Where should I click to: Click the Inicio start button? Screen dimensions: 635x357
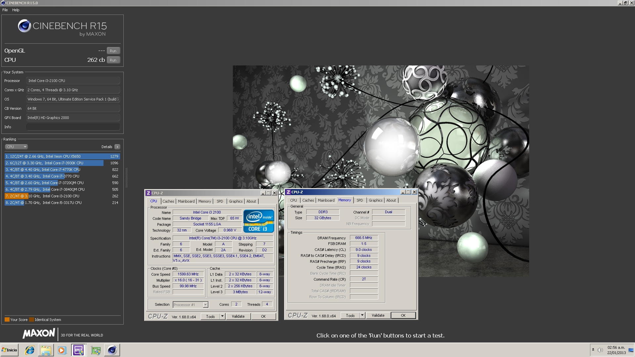(9, 350)
